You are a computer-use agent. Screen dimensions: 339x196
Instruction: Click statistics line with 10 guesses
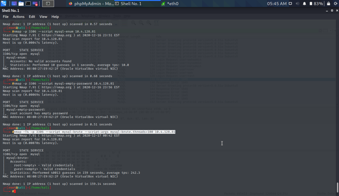pos(69,65)
